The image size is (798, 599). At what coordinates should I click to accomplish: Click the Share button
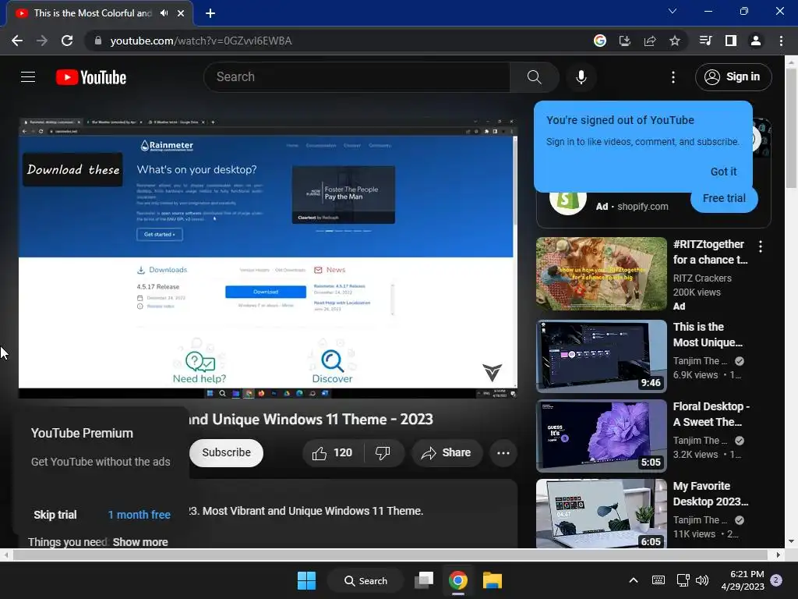tap(447, 453)
